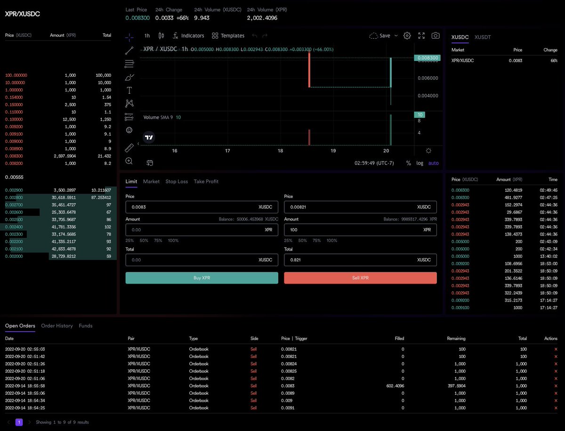Select the Limit order tab
This screenshot has width=565, height=431.
point(131,181)
